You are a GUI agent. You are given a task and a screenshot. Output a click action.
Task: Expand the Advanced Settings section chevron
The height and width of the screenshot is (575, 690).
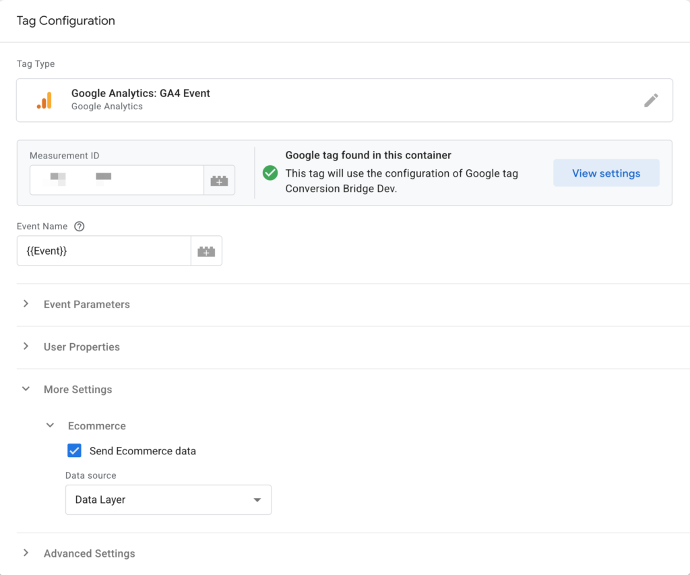(x=26, y=553)
